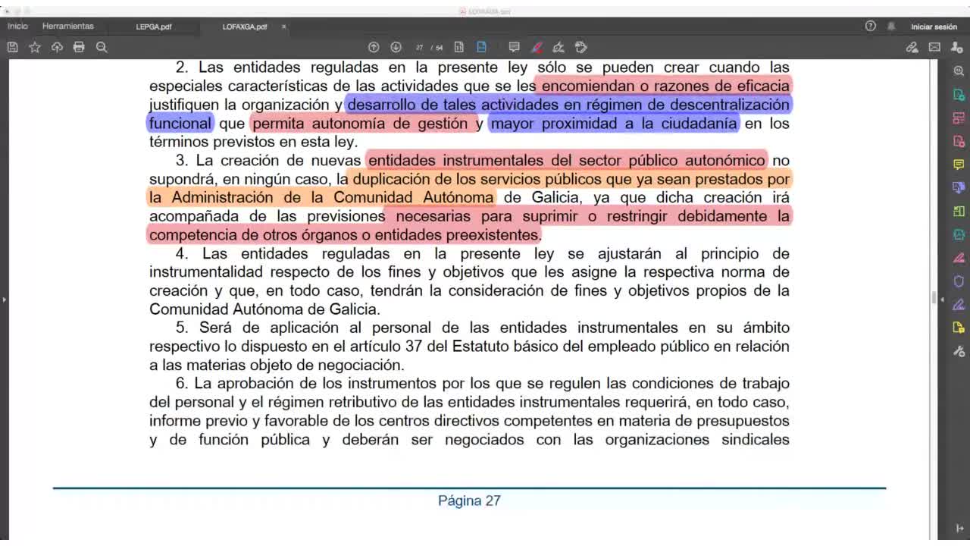
Task: Collapse the right tools panel arrow
Action: [942, 300]
